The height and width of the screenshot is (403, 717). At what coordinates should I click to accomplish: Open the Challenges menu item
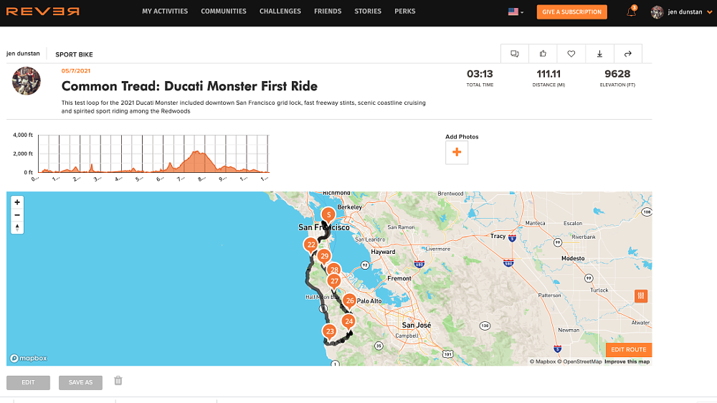(280, 11)
